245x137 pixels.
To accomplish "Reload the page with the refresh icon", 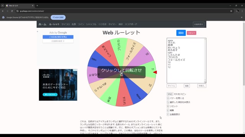I will click(x=12, y=11).
